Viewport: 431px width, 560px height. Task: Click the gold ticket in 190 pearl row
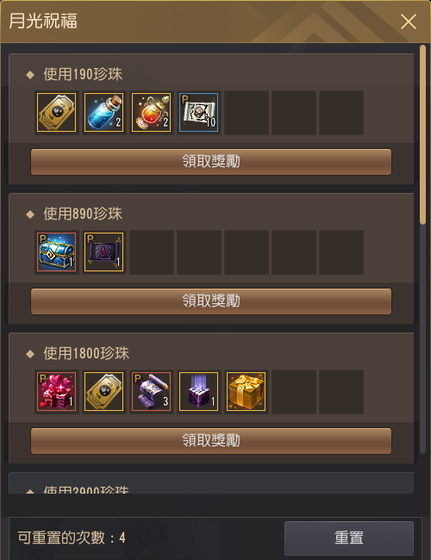tap(57, 113)
